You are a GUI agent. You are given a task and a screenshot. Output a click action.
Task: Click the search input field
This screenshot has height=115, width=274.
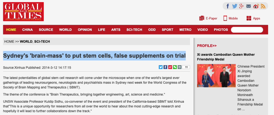[x=247, y=30]
